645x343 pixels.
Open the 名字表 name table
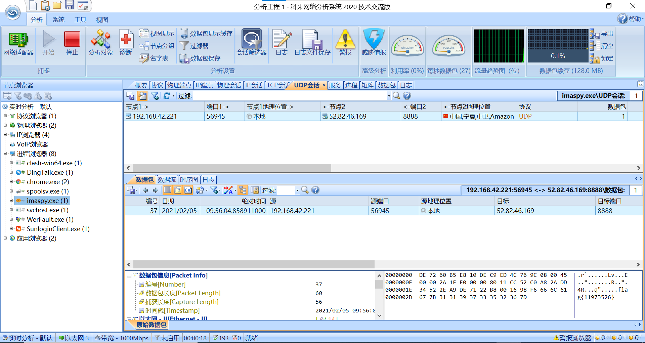154,58
